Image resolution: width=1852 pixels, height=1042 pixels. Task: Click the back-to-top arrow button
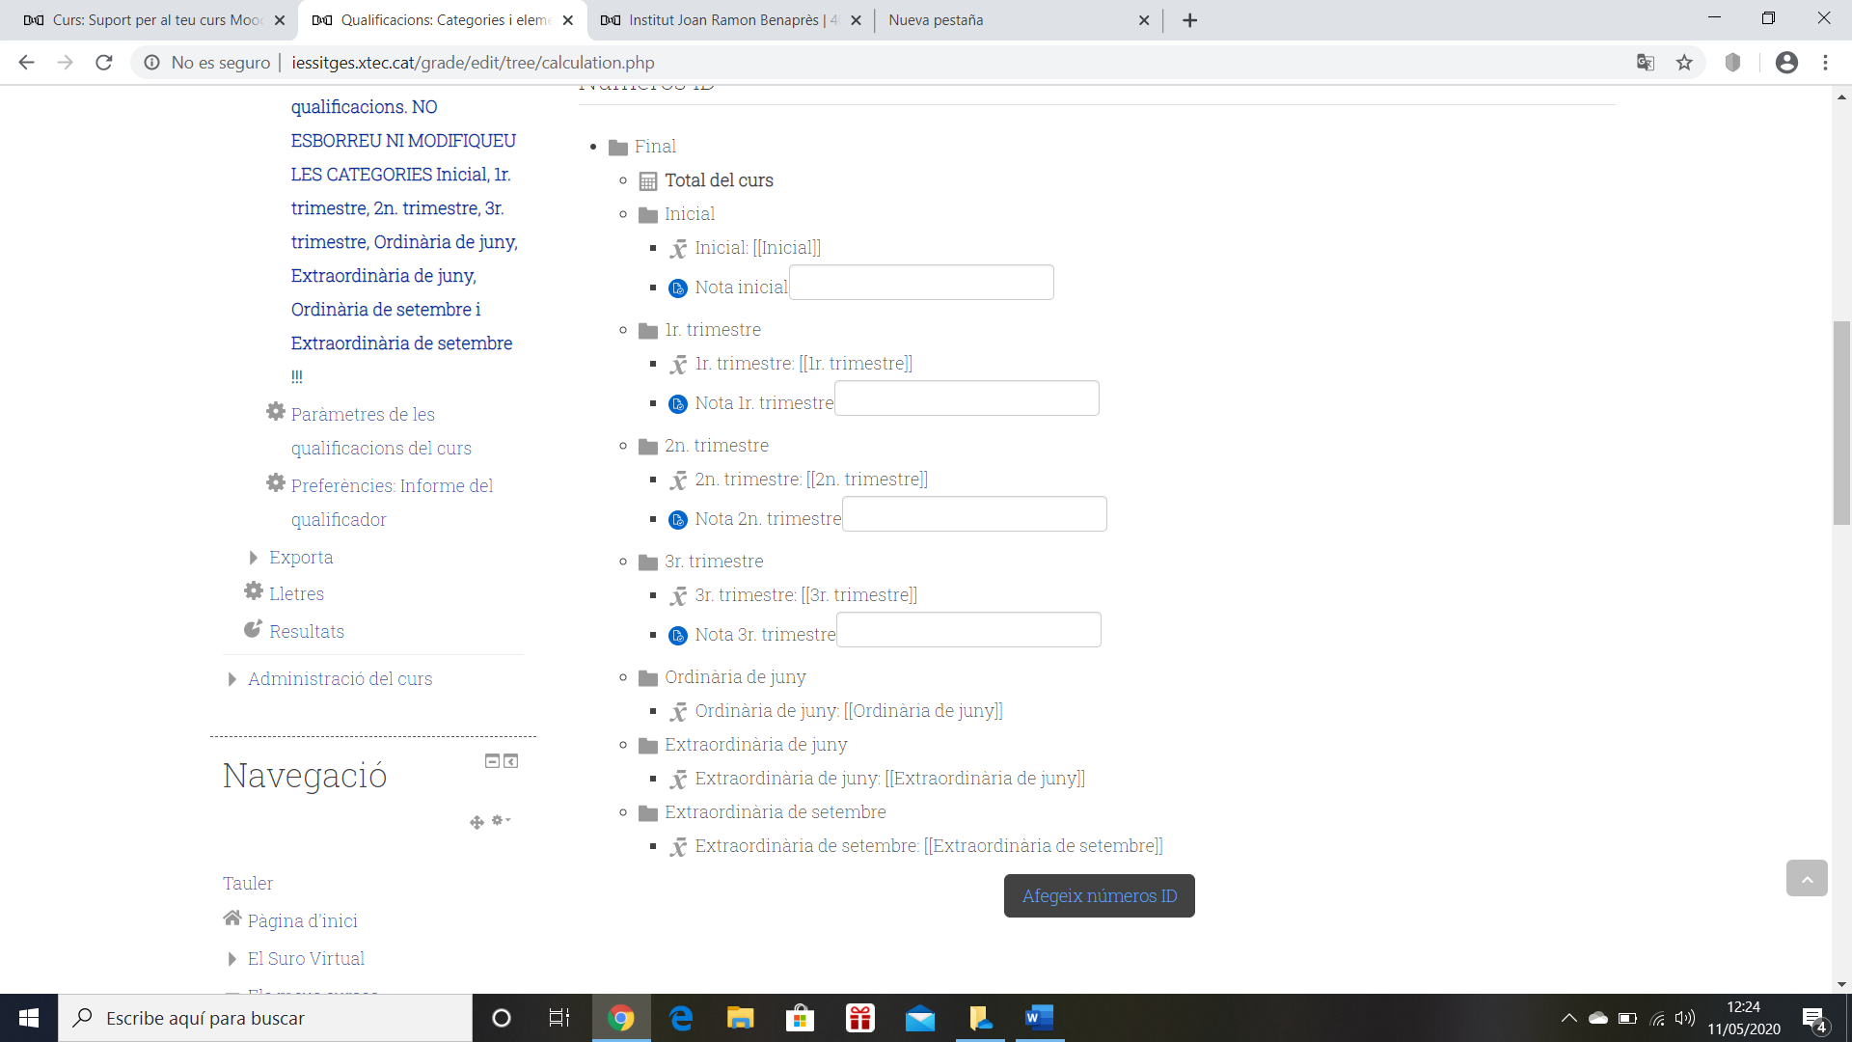point(1807,878)
